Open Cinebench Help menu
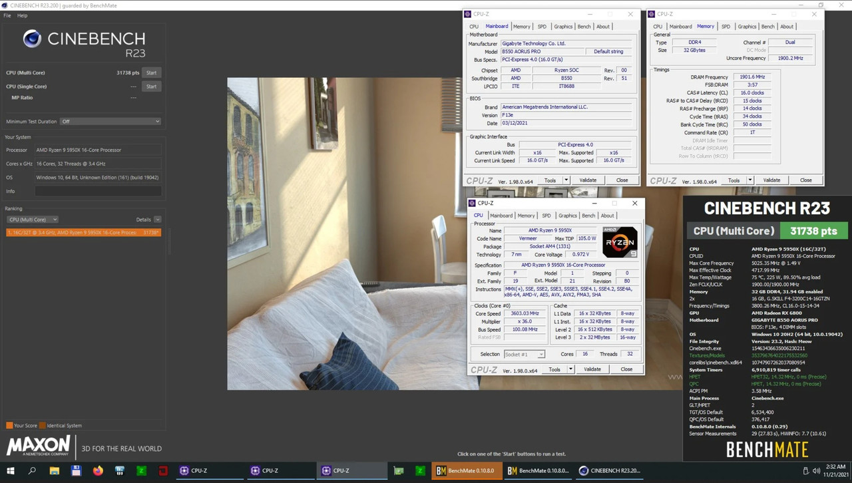The height and width of the screenshot is (483, 852). (22, 15)
